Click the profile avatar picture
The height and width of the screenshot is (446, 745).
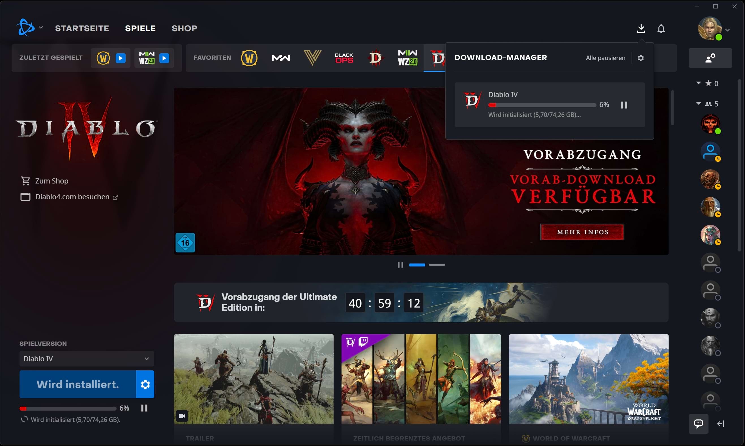[710, 29]
